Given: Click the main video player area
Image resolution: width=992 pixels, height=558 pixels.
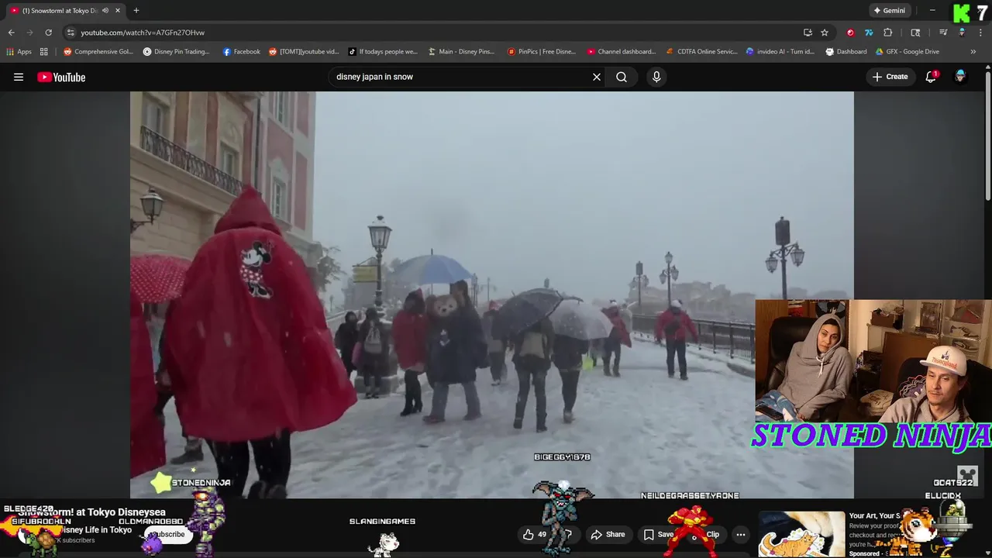Looking at the screenshot, I should pyautogui.click(x=491, y=294).
